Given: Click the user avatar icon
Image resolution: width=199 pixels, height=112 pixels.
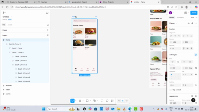Looking at the screenshot, I should (170, 13).
